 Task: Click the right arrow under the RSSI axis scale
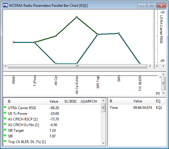[163, 66]
